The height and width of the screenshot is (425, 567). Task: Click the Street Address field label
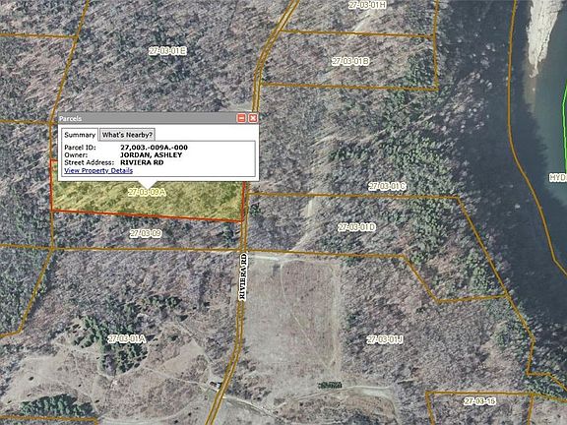pos(89,162)
